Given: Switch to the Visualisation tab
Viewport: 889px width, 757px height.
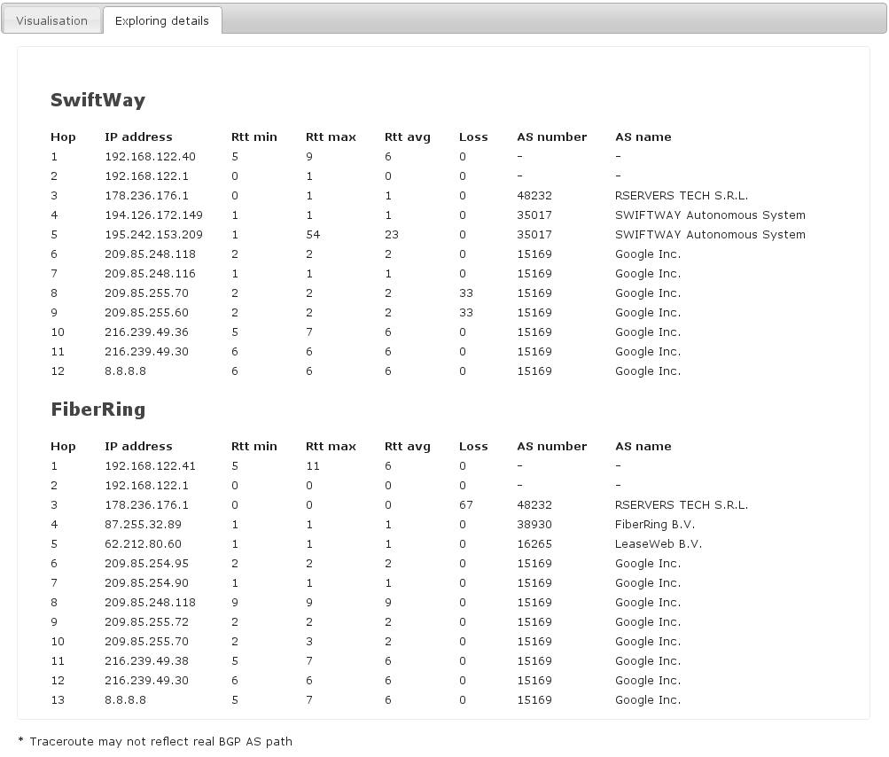Looking at the screenshot, I should point(51,20).
